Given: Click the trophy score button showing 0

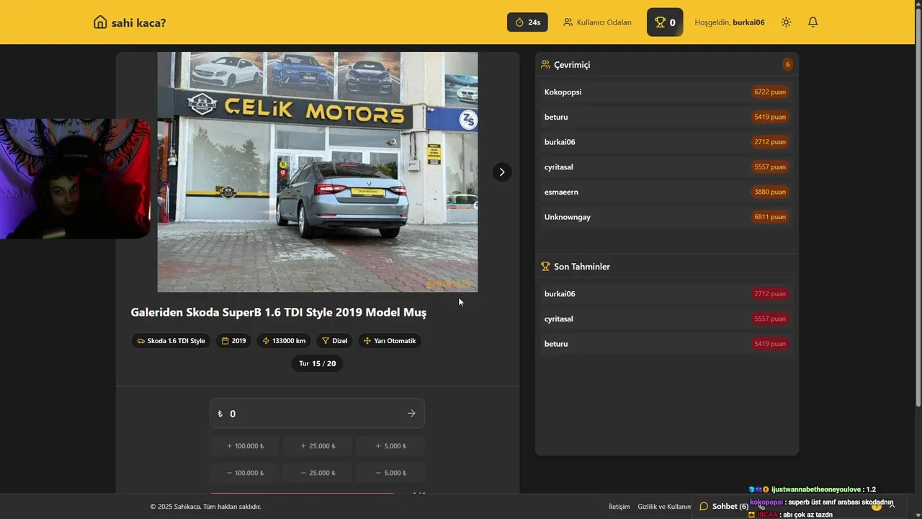Looking at the screenshot, I should (665, 22).
